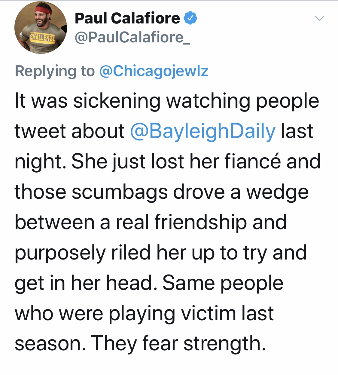Image resolution: width=338 pixels, height=375 pixels.
Task: Tap the phrase "Same people"
Action: [x=223, y=284]
